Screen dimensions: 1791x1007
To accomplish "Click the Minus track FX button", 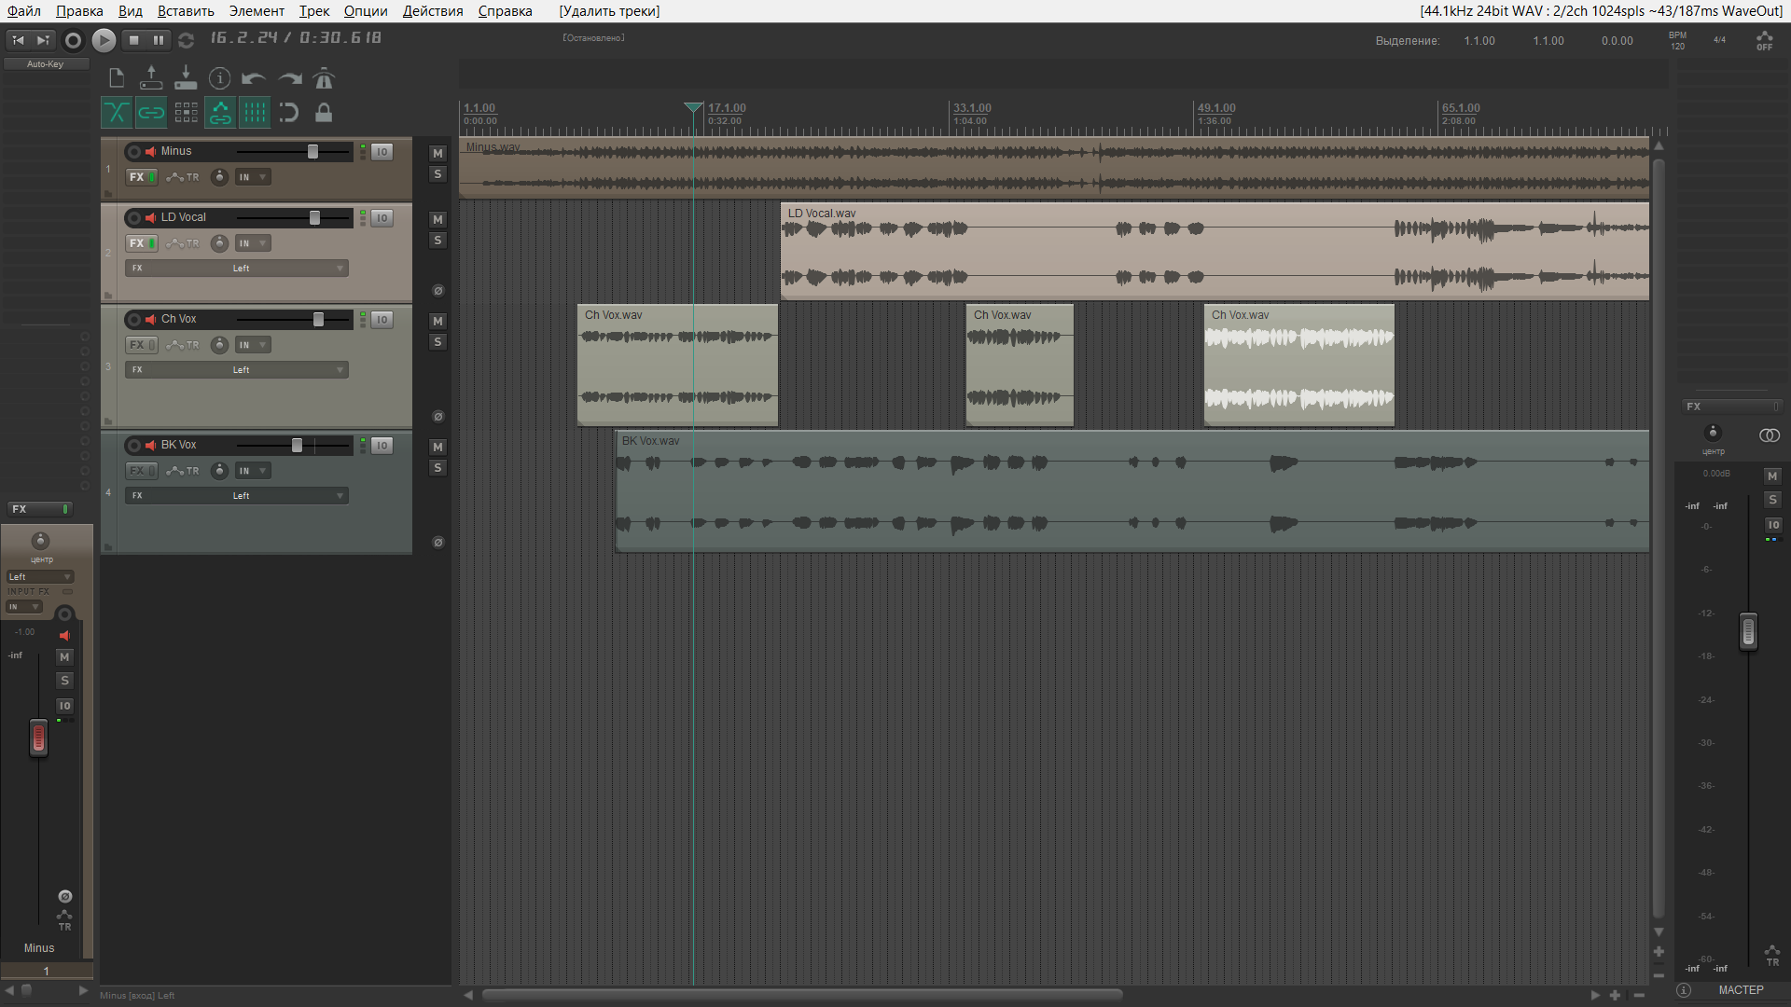I will coord(137,177).
